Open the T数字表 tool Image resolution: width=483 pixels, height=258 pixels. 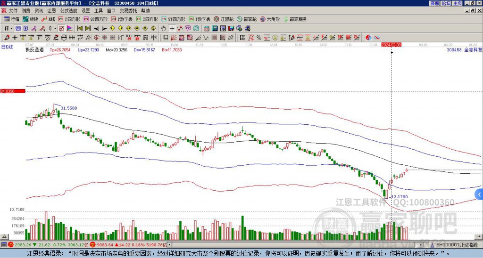pyautogui.click(x=200, y=19)
